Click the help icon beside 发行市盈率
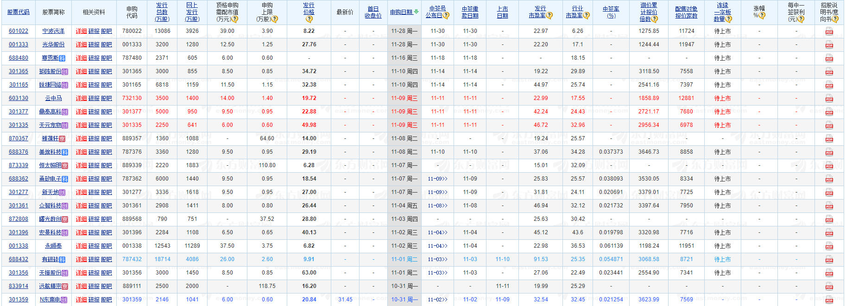Viewport: 846px width, 306px height. point(549,15)
